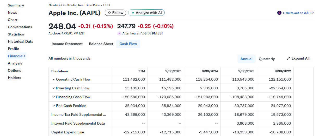Image resolution: width=319 pixels, height=136 pixels.
Task: Click the sparkle icon in Analyze with AI
Action: (133, 13)
